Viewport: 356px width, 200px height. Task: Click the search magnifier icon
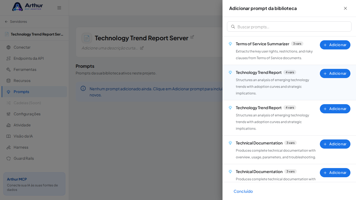click(x=233, y=27)
